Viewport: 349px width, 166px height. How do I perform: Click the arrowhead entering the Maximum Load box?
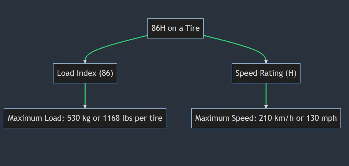[x=85, y=107]
